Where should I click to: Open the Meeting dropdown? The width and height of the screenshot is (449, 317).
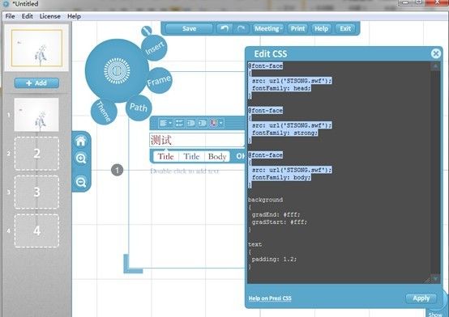coord(268,28)
